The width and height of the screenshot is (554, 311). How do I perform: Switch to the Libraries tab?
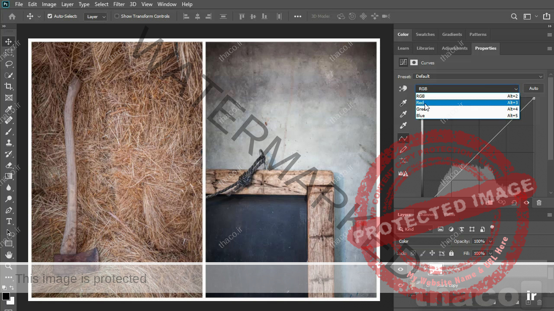(x=425, y=48)
